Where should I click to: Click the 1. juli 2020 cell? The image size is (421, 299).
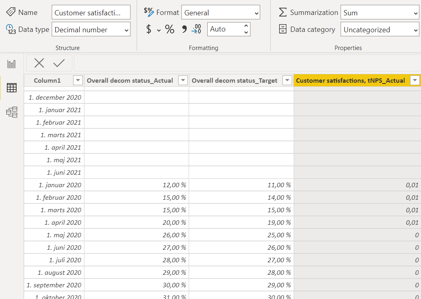coord(54,260)
